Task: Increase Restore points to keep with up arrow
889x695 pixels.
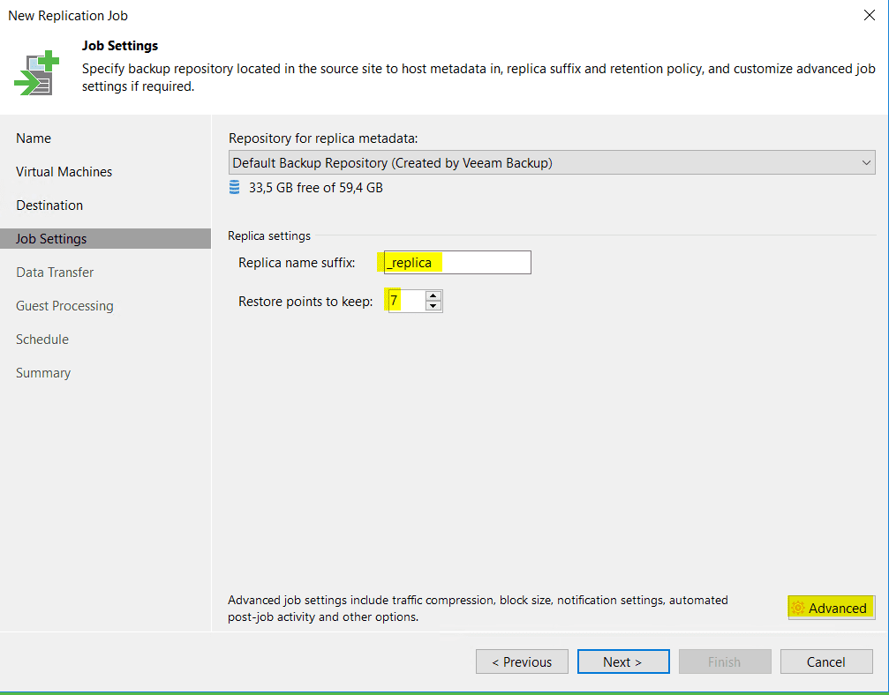Action: click(433, 295)
